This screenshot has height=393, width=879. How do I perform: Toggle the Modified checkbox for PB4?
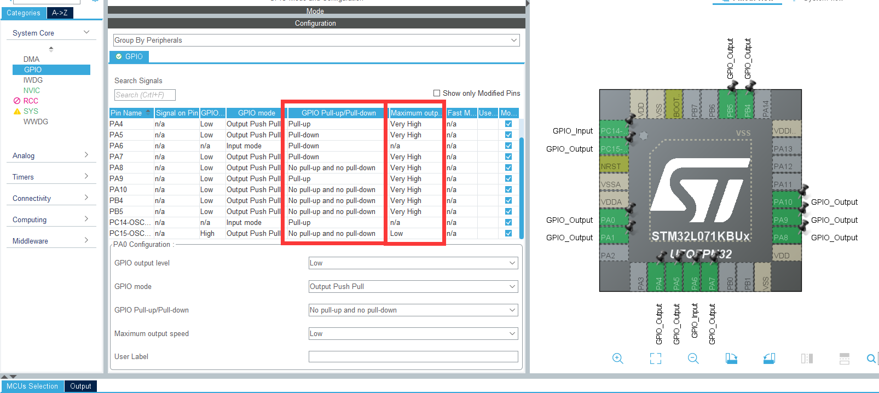coord(508,200)
